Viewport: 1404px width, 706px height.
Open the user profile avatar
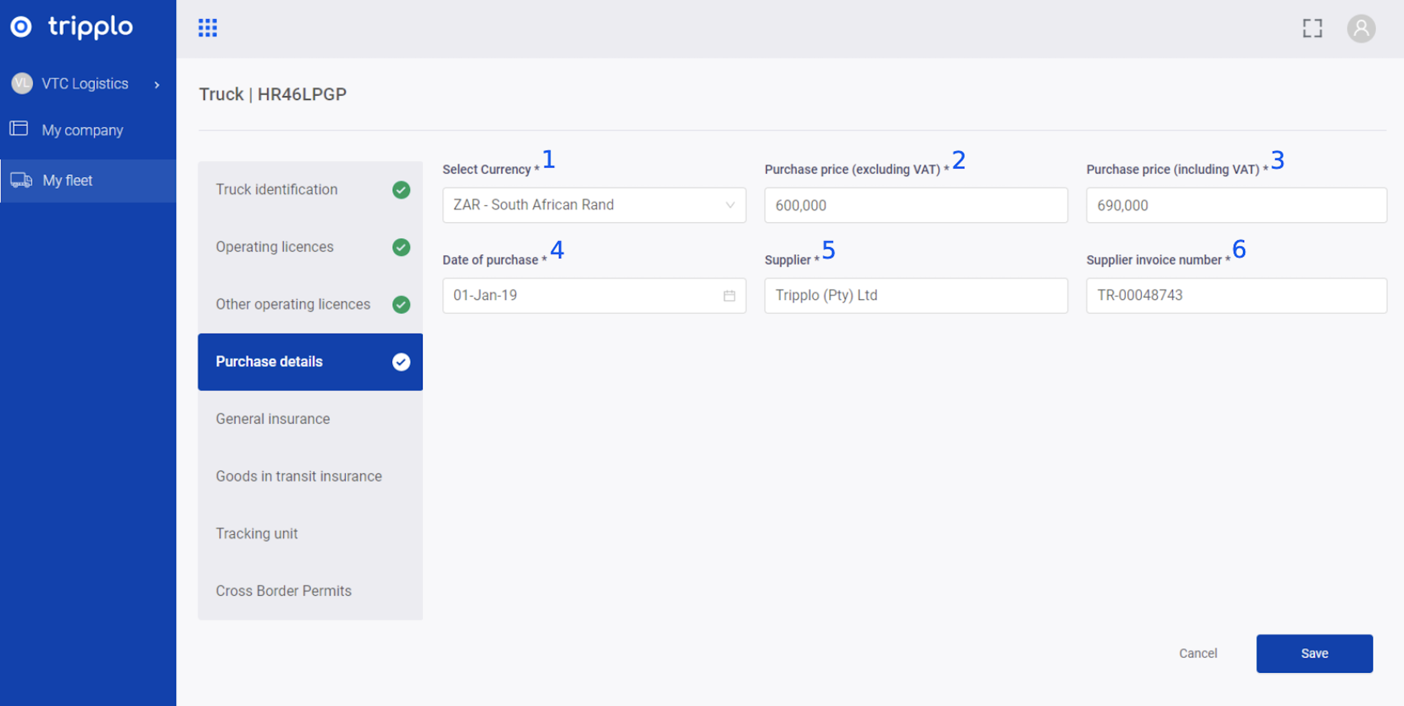click(1361, 28)
